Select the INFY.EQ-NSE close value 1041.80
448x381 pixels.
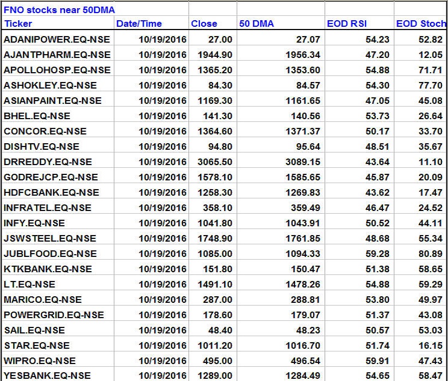(x=215, y=223)
